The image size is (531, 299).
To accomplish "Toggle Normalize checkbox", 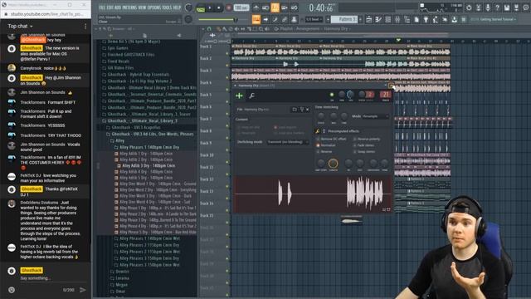I will click(x=318, y=145).
